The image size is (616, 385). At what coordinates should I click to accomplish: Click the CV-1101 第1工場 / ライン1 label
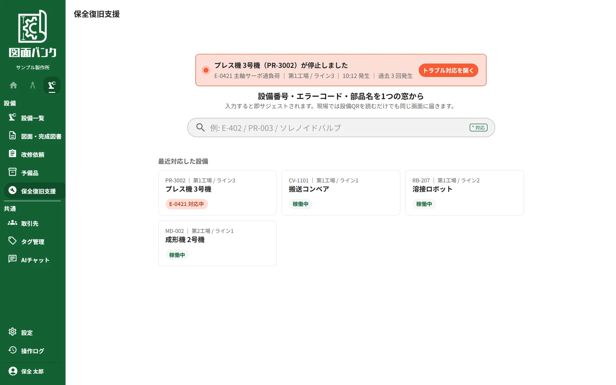(323, 181)
